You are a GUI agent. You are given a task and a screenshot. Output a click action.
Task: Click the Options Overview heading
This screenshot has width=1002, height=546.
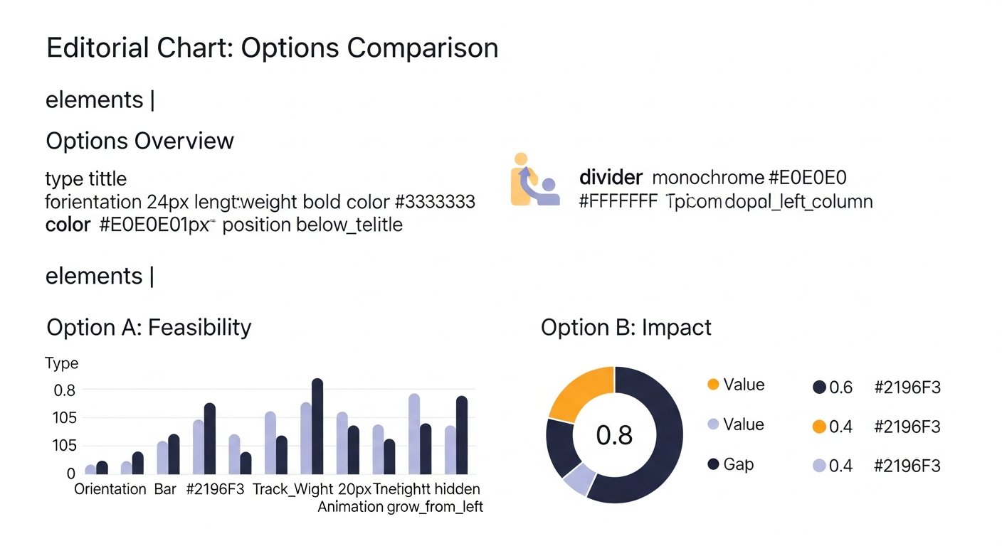(139, 141)
